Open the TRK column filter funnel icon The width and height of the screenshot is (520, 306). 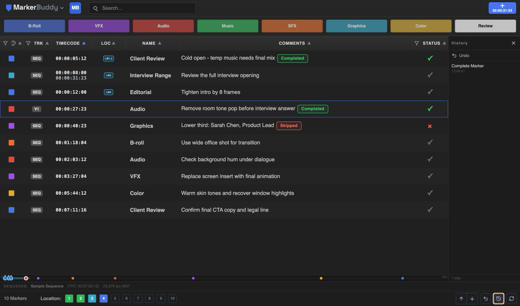(28, 43)
